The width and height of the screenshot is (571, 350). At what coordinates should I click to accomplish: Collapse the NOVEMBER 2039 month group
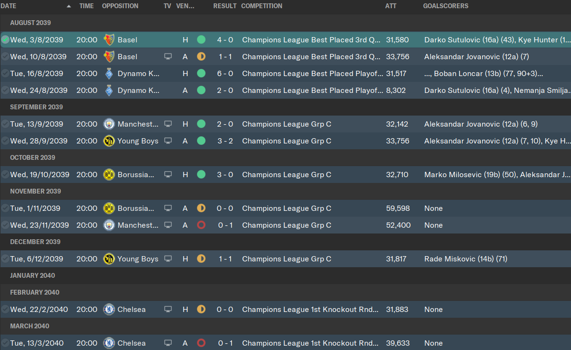click(x=35, y=191)
